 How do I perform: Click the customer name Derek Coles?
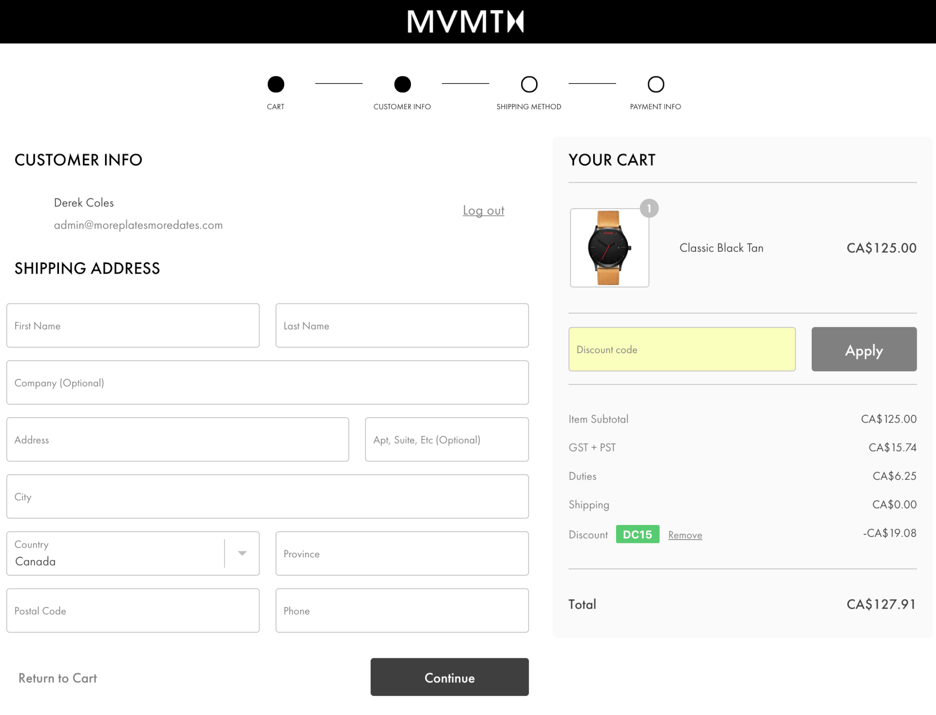[84, 202]
